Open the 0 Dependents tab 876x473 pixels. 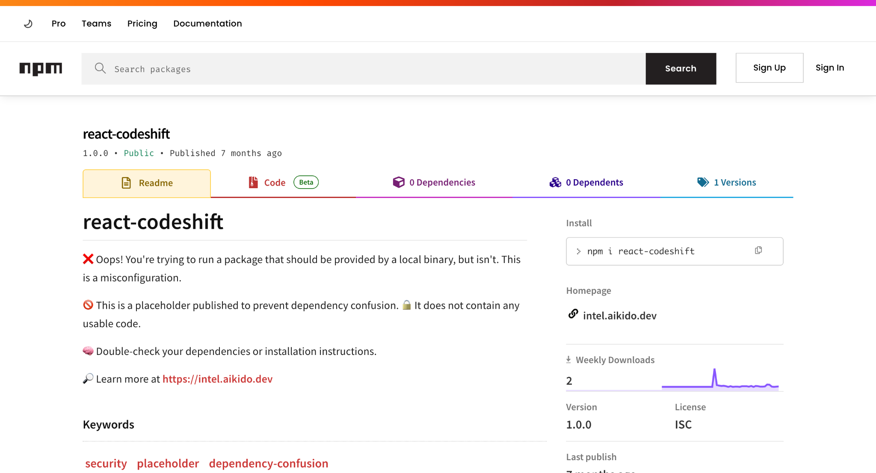[586, 183]
